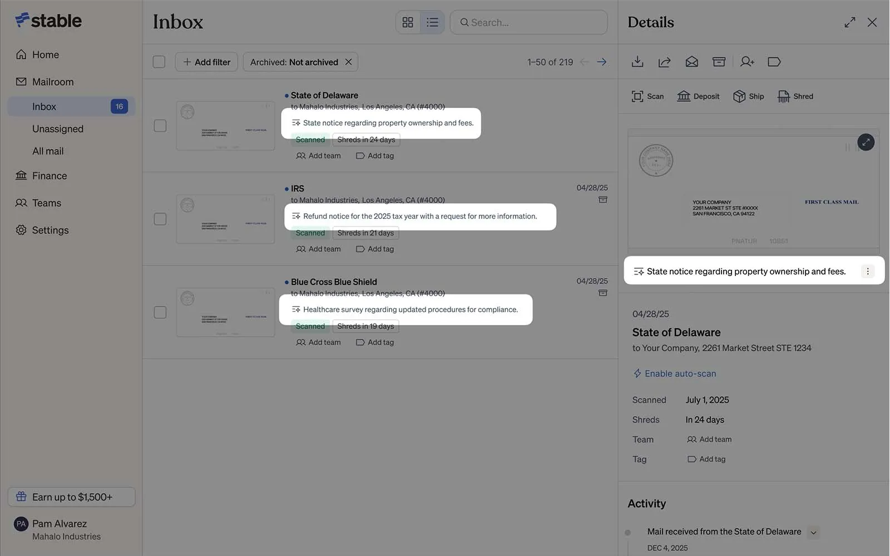This screenshot has height=556, width=890.
Task: Share the State of Delaware mail item
Action: pos(664,62)
